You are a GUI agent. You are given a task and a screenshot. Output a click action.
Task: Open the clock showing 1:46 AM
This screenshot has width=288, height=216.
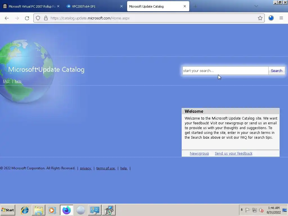(274, 210)
